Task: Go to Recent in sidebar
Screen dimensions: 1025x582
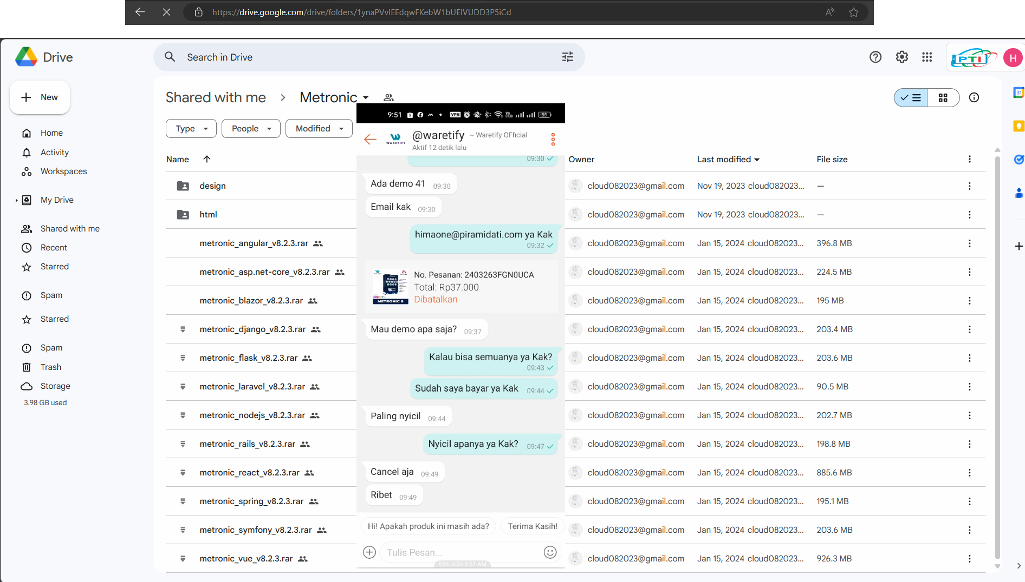Action: [54, 248]
